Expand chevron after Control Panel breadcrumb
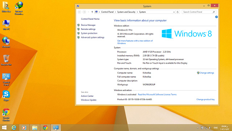The width and height of the screenshot is (232, 131). coord(115,12)
